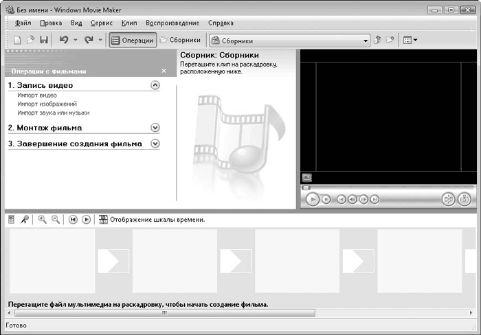Click the audio levels icon on storyboard toolbar
The height and width of the screenshot is (335, 481).
pyautogui.click(x=12, y=220)
